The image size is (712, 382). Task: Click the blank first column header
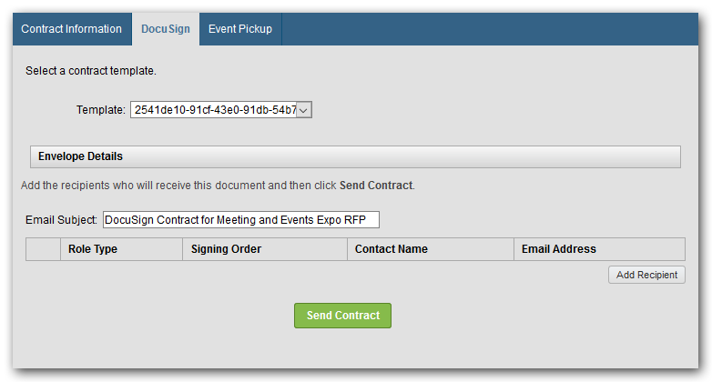pos(43,249)
